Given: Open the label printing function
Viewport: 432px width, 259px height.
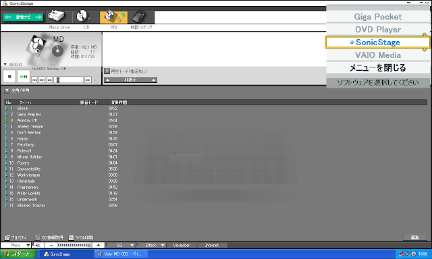Looking at the screenshot, I should tap(81, 237).
